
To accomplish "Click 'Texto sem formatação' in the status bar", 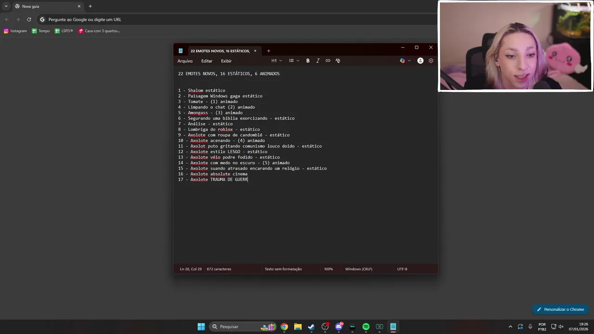I will 283,269.
